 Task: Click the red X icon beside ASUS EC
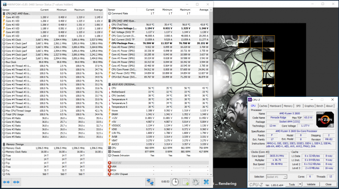(110, 163)
